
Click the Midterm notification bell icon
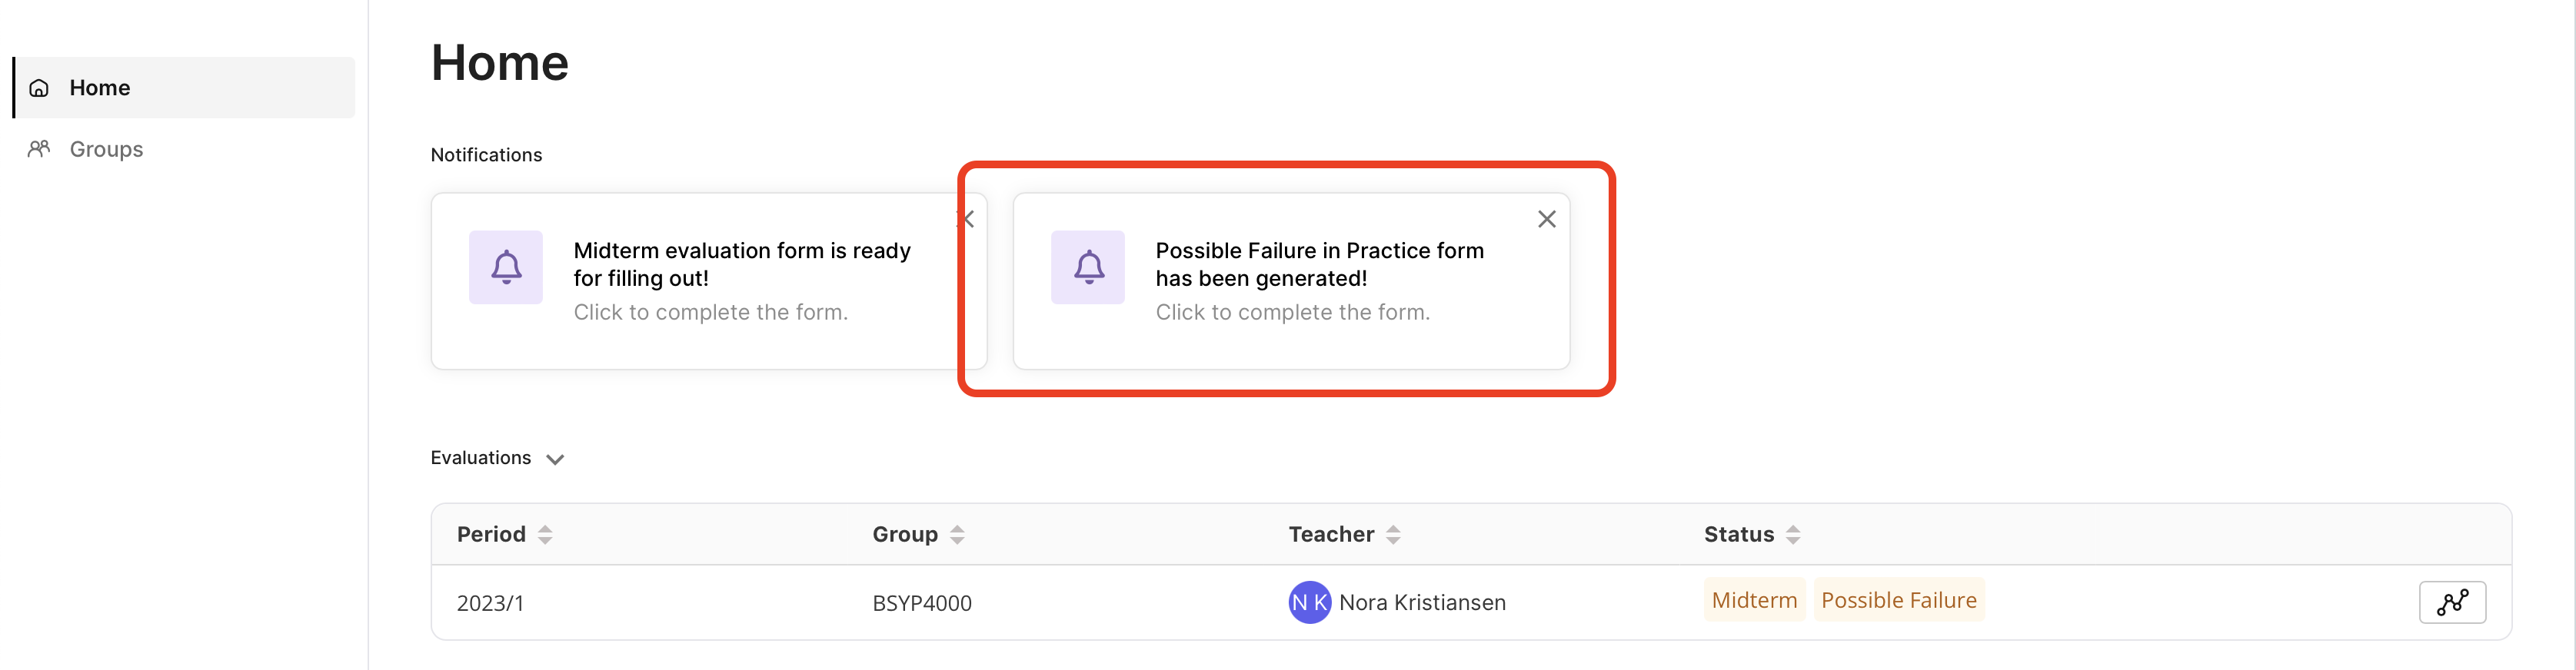click(x=506, y=267)
